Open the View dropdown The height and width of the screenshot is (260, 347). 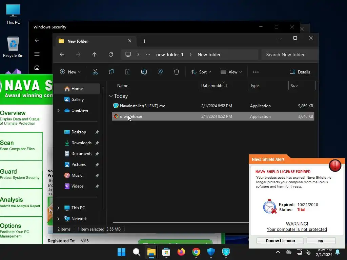pos(231,72)
